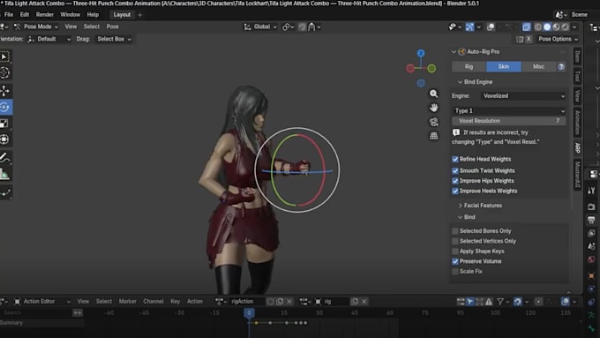Image resolution: width=600 pixels, height=338 pixels.
Task: Open the Pose menu in viewport header
Action: tap(113, 26)
